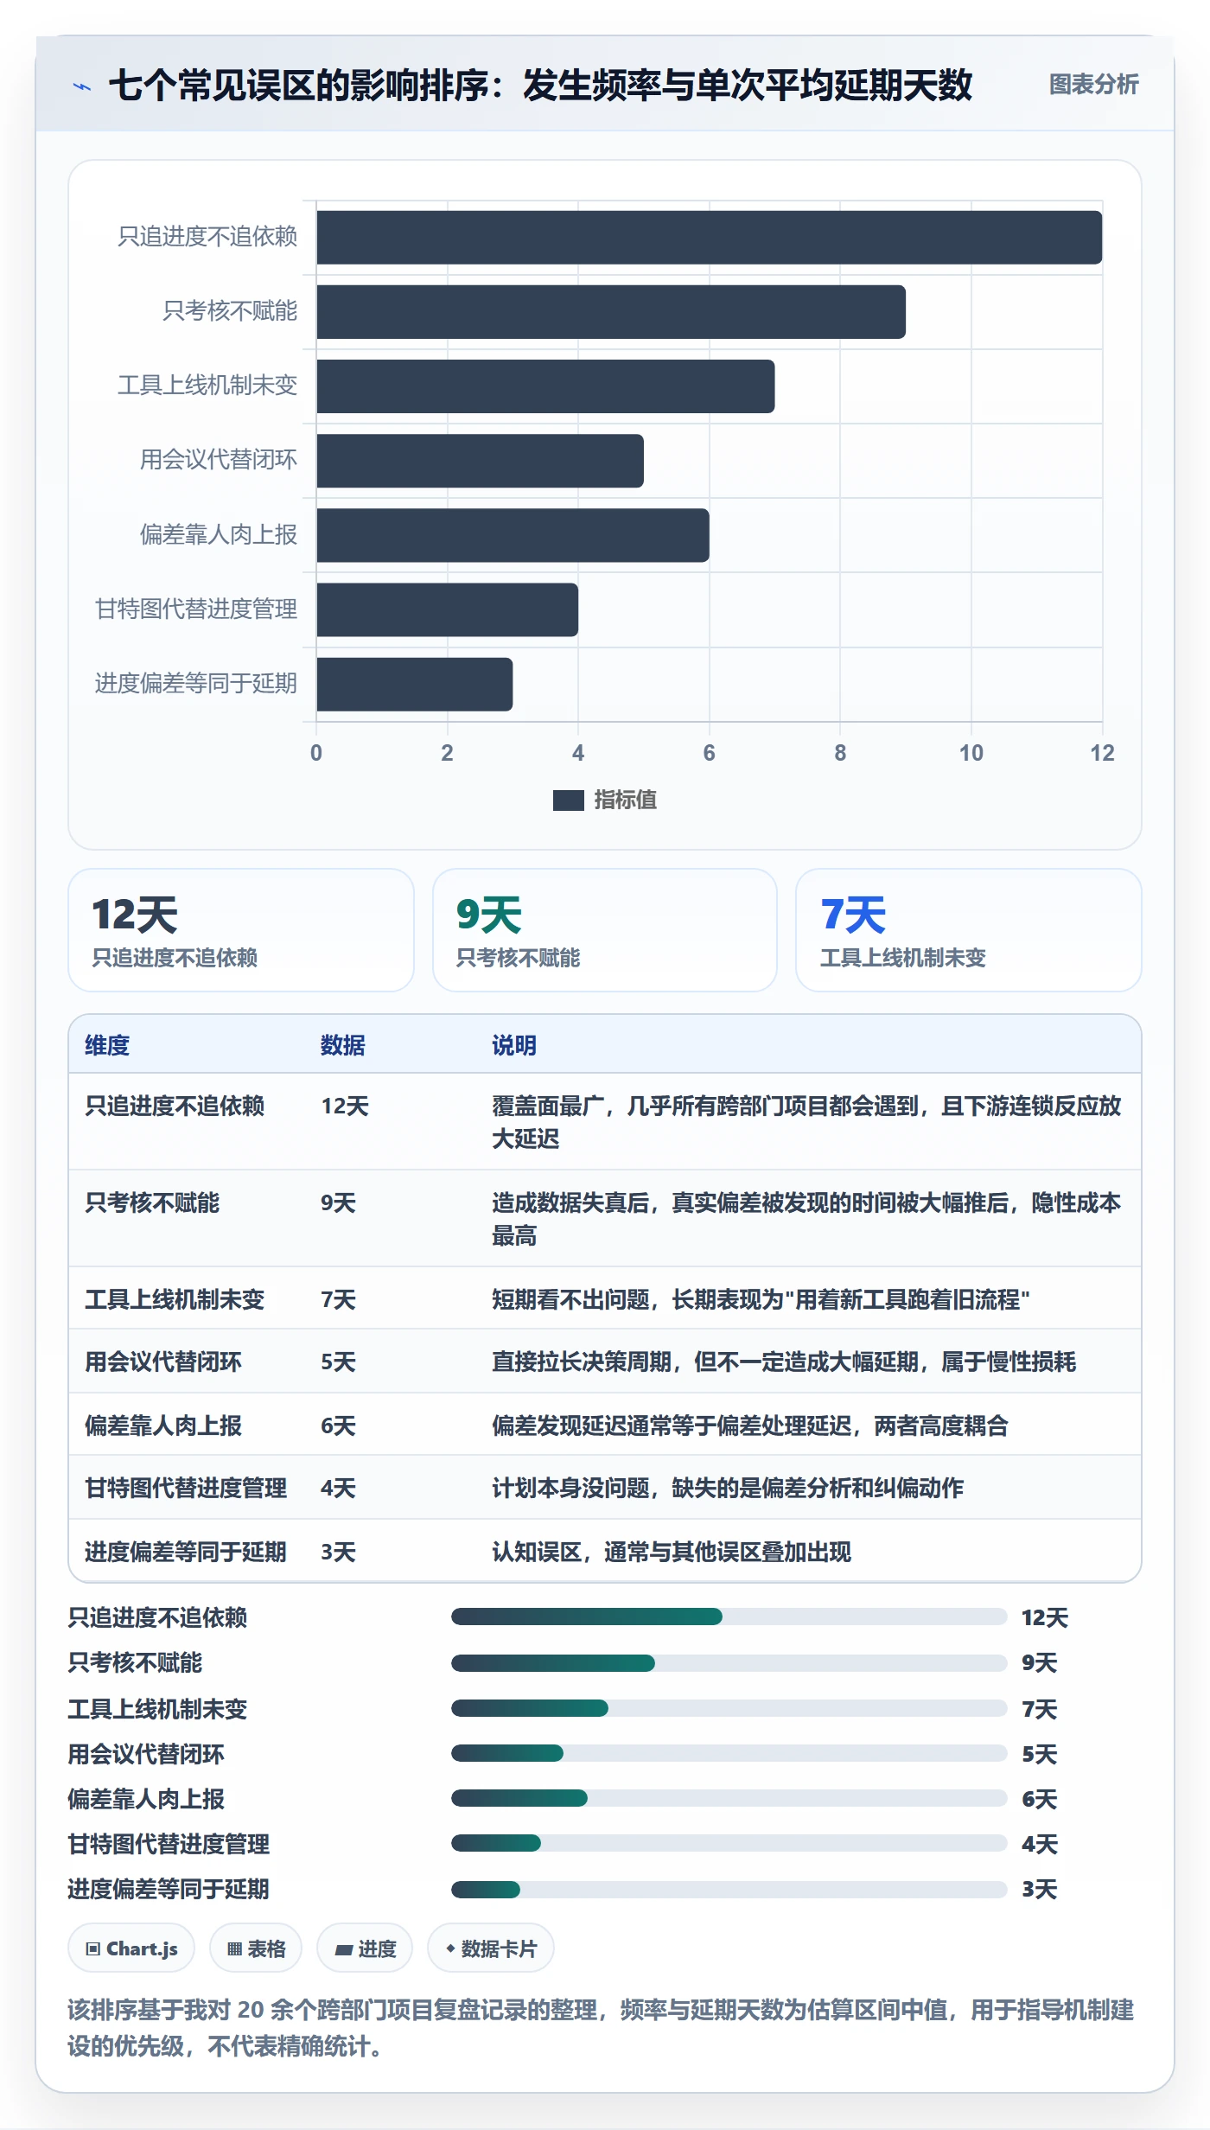Viewport: 1210px width, 2130px height.
Task: Click the 3天 progress bar
Action: coord(729,1889)
